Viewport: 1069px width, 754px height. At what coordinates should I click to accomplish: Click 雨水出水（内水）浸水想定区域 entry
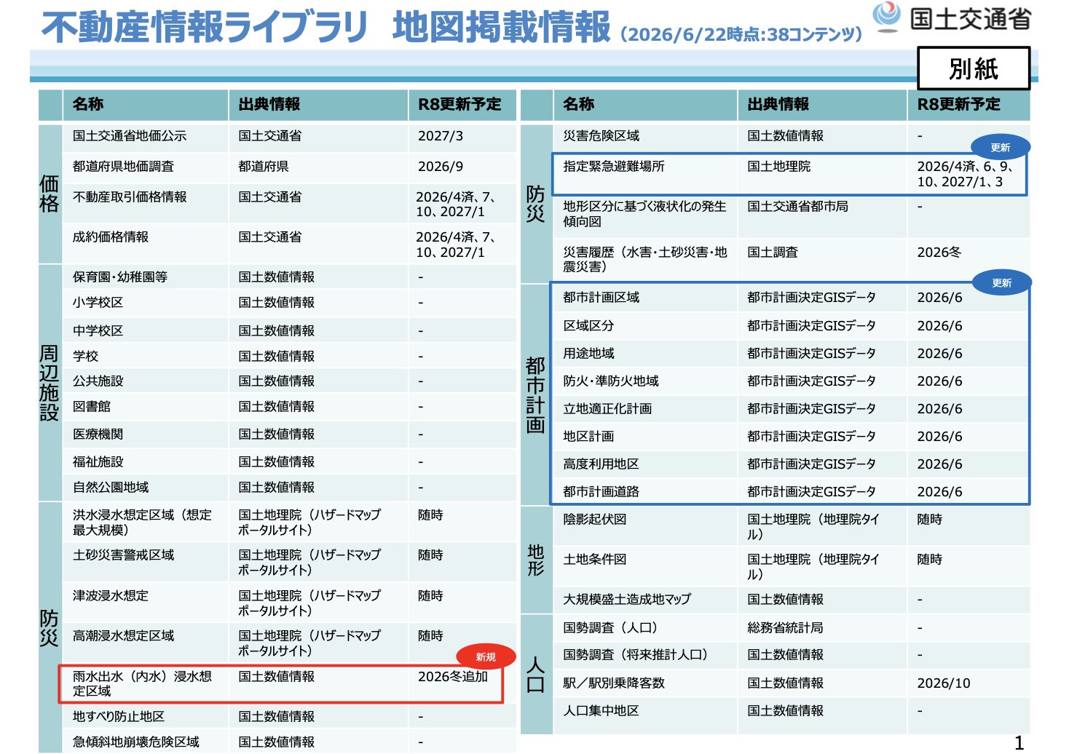point(142,684)
